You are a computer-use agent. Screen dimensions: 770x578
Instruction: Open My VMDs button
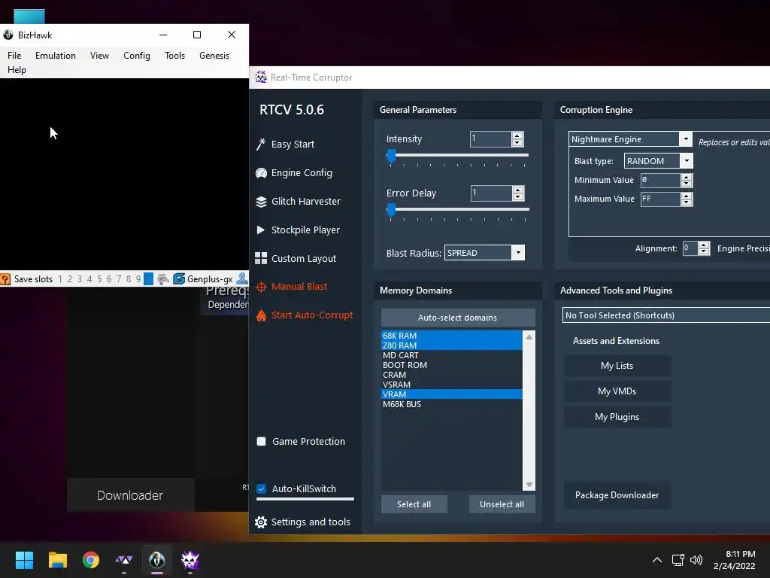pos(617,391)
